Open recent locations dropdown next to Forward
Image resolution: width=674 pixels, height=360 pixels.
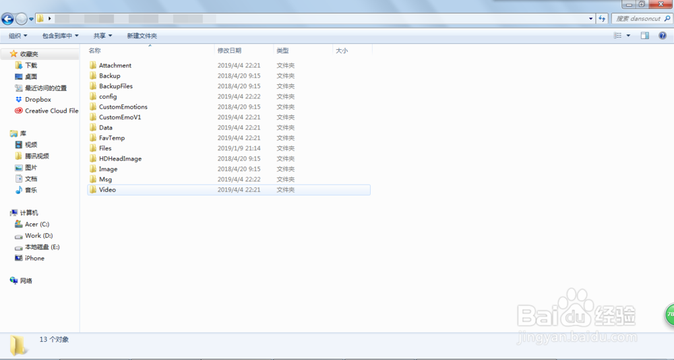tap(32, 19)
